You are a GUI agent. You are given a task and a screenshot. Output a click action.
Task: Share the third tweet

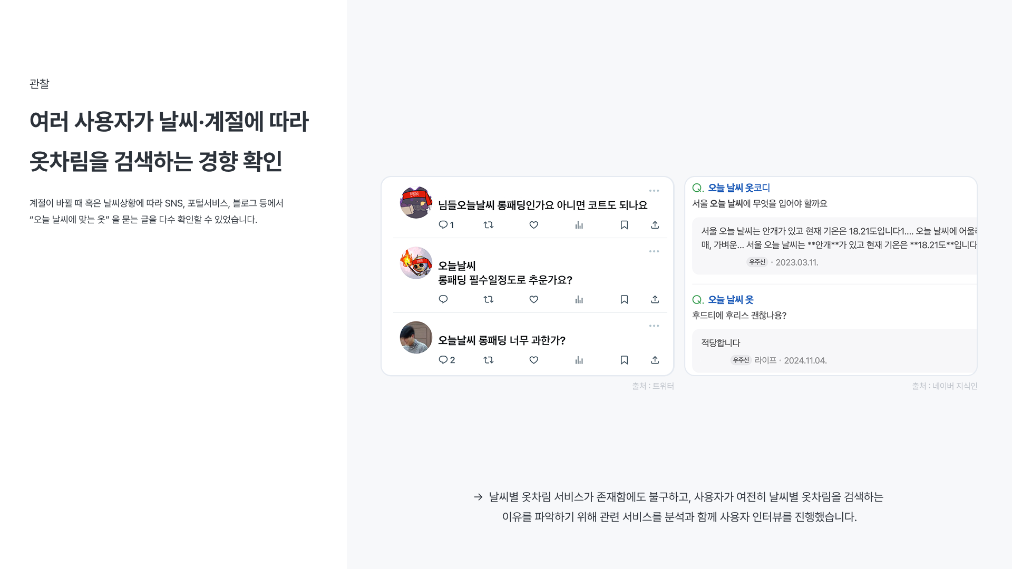click(x=655, y=360)
